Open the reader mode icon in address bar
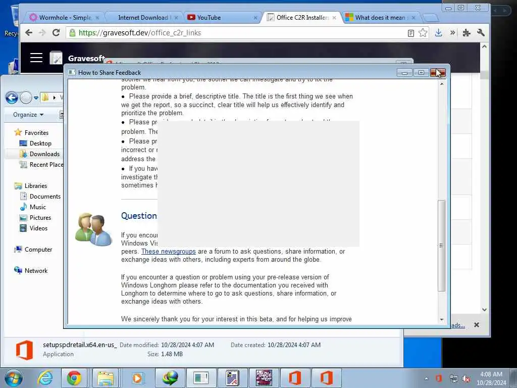 coord(411,33)
